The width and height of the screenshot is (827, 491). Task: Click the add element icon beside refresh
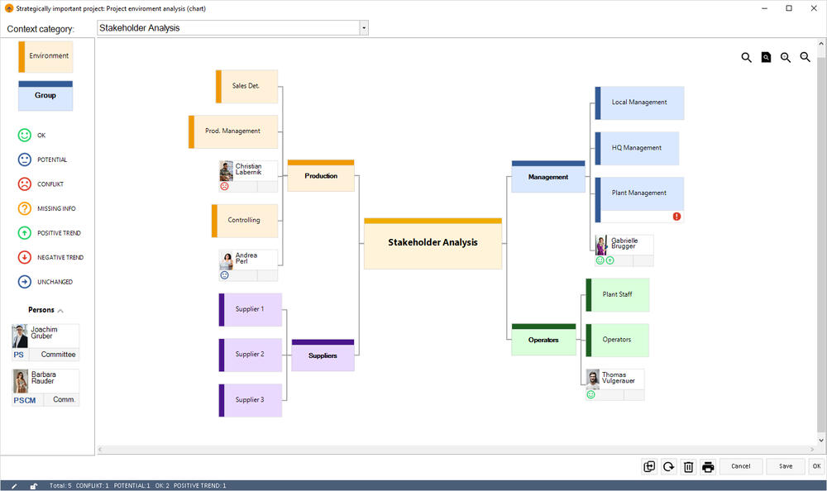[649, 466]
